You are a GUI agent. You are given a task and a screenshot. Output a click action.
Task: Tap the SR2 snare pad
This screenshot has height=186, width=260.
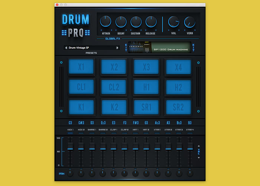coord(178,107)
